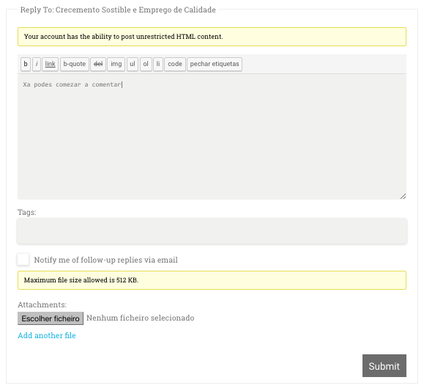The height and width of the screenshot is (391, 424).
Task: Start unordered list with ul button
Action: coord(133,65)
